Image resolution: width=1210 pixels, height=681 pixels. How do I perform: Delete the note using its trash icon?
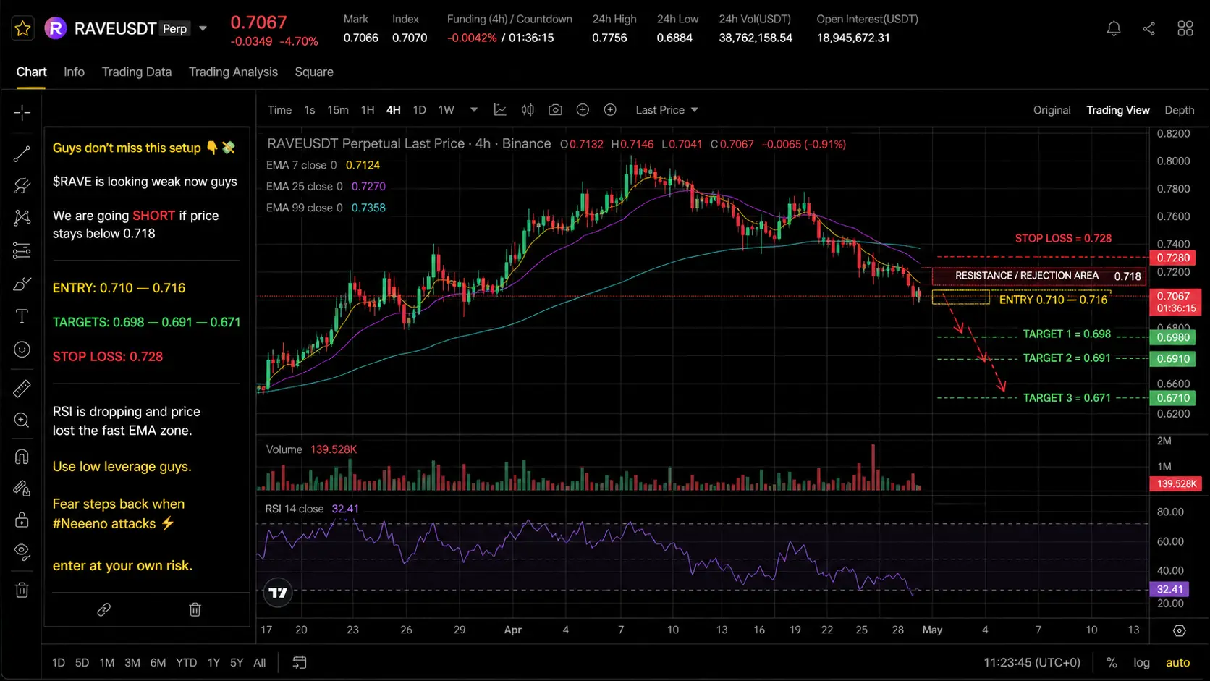click(195, 609)
